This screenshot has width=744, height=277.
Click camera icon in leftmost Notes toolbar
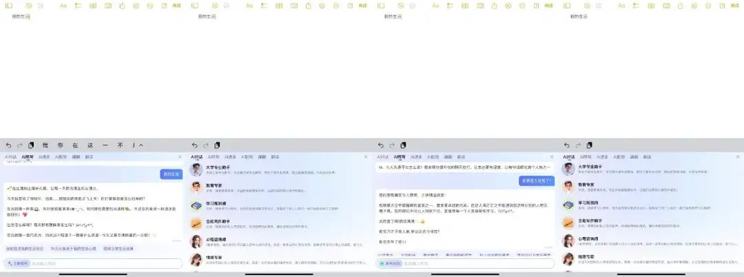(x=107, y=6)
